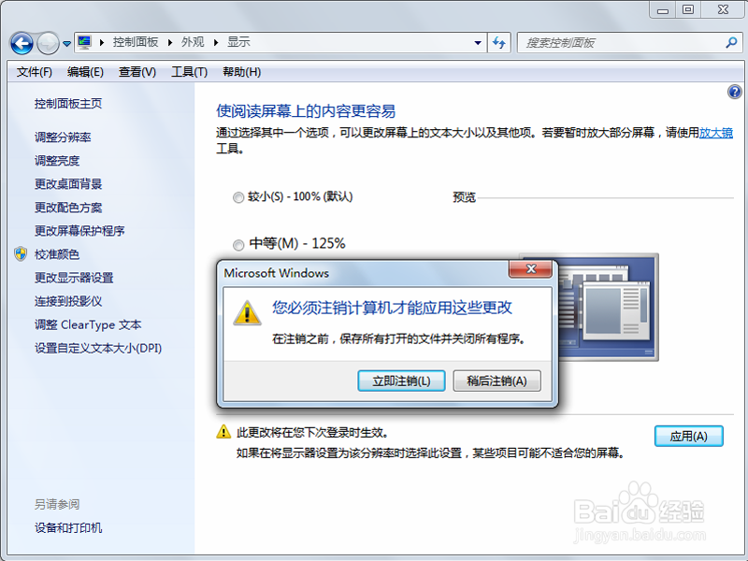Open the address bar history dropdown
Image resolution: width=748 pixels, height=561 pixels.
point(478,43)
